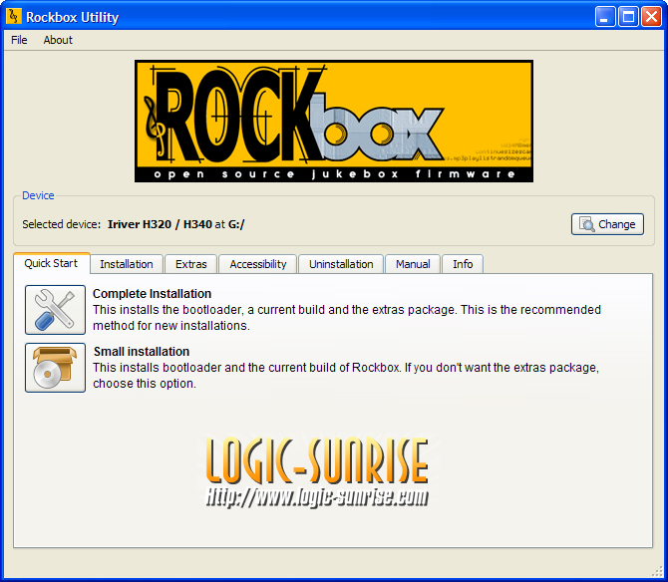Open the File menu
The height and width of the screenshot is (582, 668).
pos(19,40)
